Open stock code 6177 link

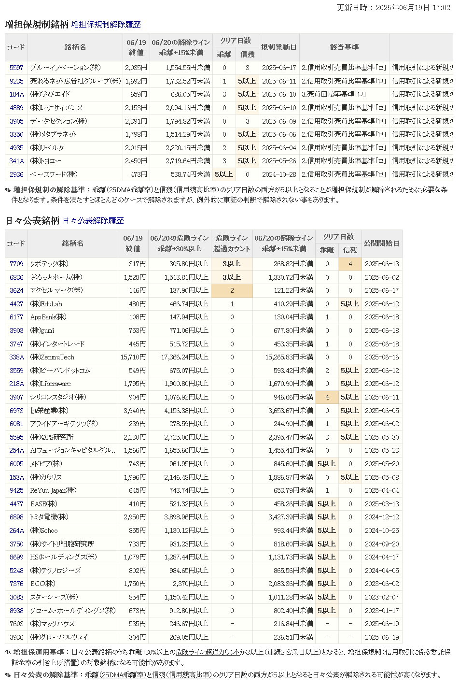click(16, 317)
